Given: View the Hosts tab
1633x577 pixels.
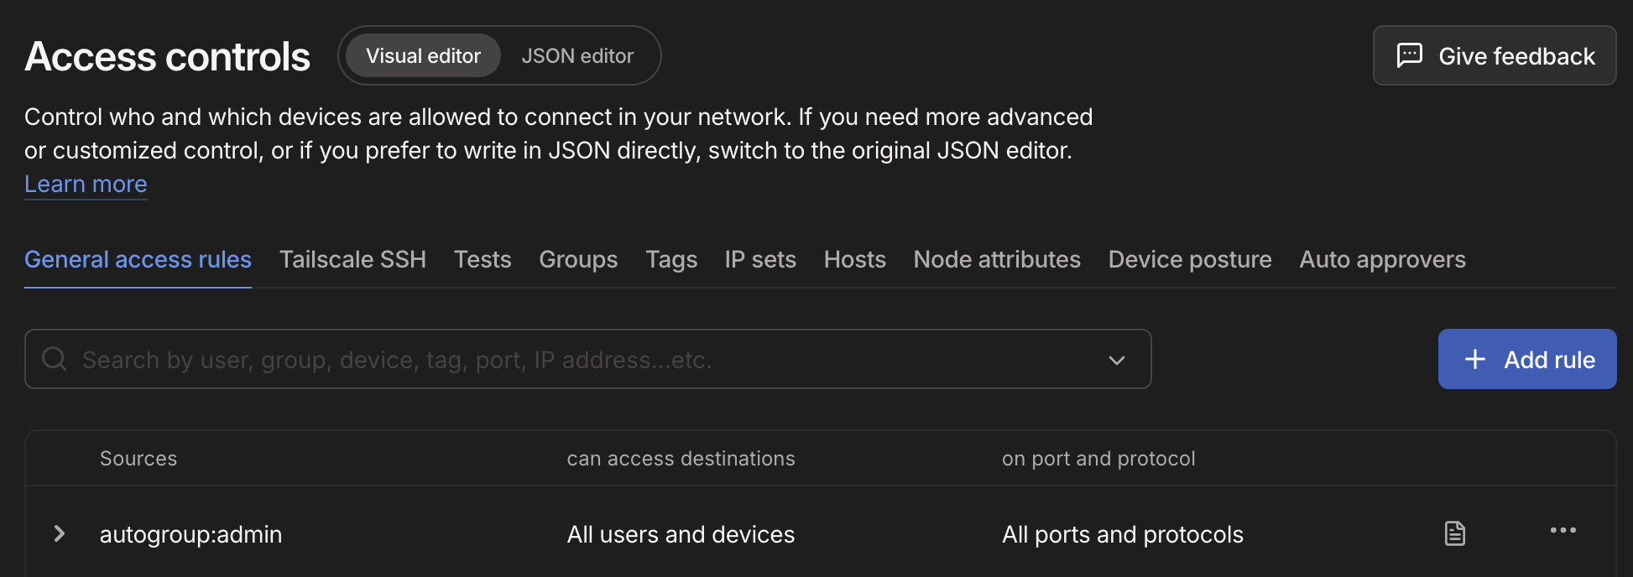Looking at the screenshot, I should click(x=854, y=260).
